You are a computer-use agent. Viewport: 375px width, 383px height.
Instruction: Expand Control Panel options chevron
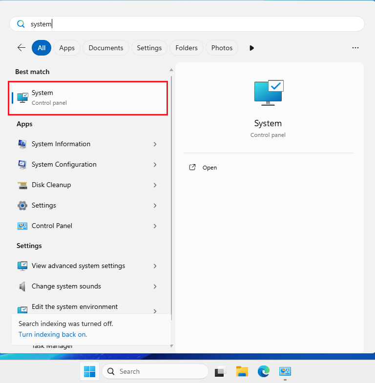pyautogui.click(x=155, y=226)
